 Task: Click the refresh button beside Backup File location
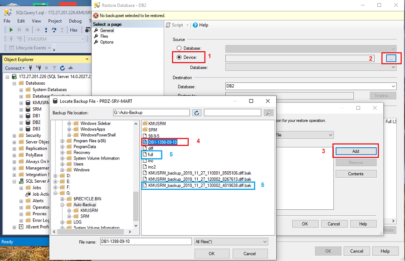point(196,113)
